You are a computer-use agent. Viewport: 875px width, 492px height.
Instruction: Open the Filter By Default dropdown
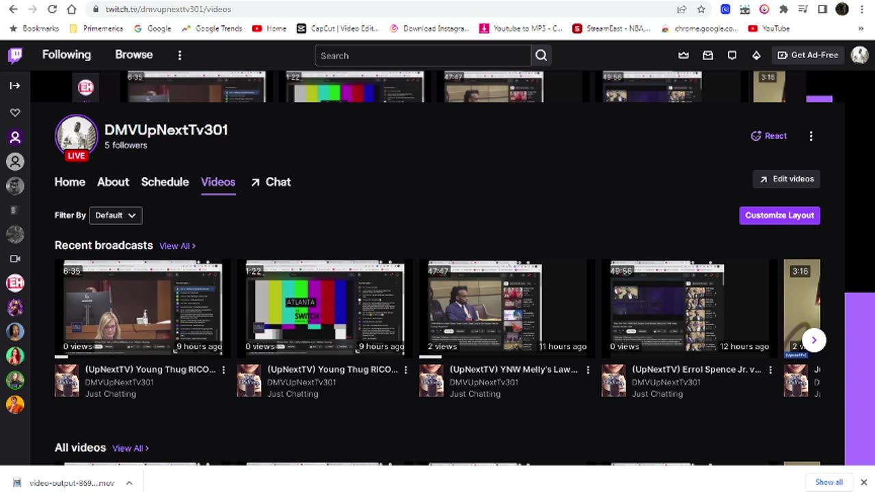(x=116, y=215)
